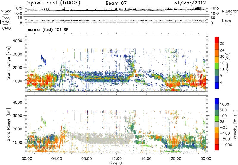Click the '1000' velocity scale value
This screenshot has width=238, height=165.
[x=225, y=104]
